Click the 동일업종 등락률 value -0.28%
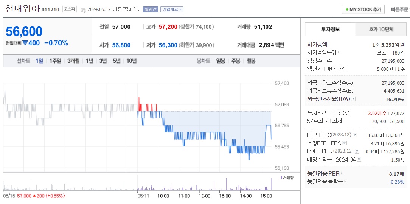The height and width of the screenshot is (204, 410). coord(396,182)
